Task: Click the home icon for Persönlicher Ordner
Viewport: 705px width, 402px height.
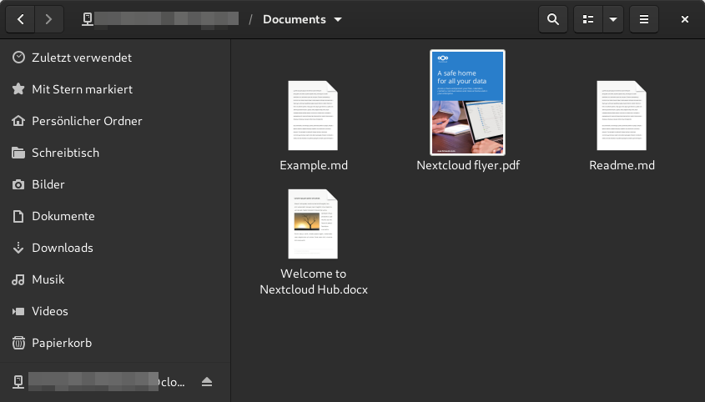Action: click(18, 121)
